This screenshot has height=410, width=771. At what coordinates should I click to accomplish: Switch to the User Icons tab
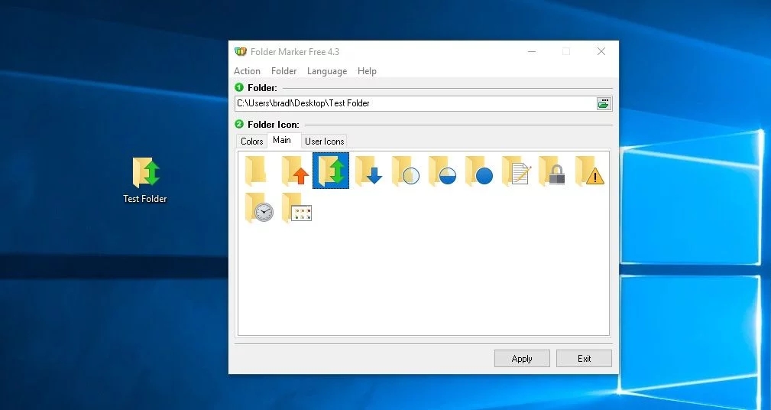coord(324,142)
